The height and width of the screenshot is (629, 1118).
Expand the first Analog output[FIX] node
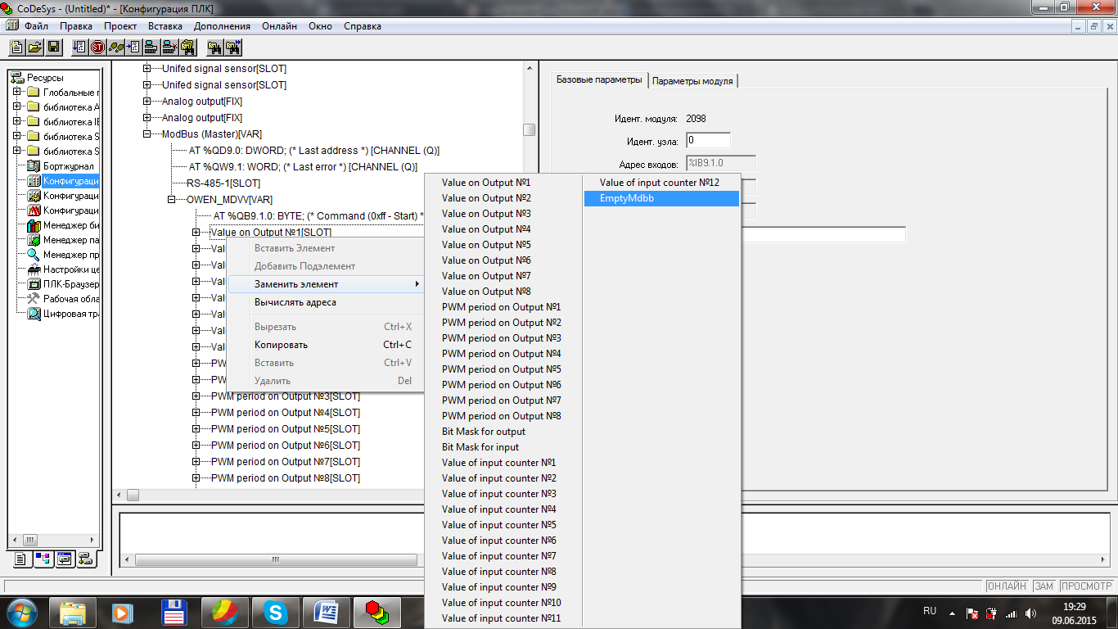(147, 102)
